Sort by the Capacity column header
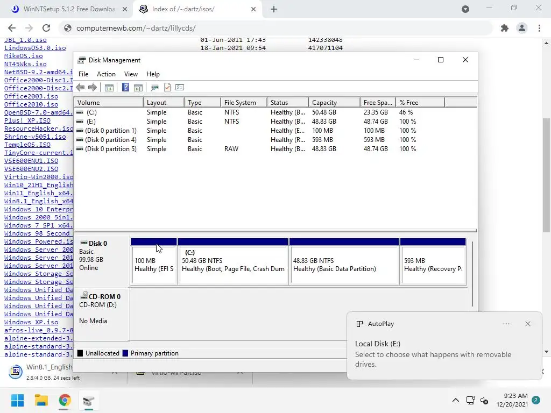Screen dimensions: 551x413 [x=334, y=103]
